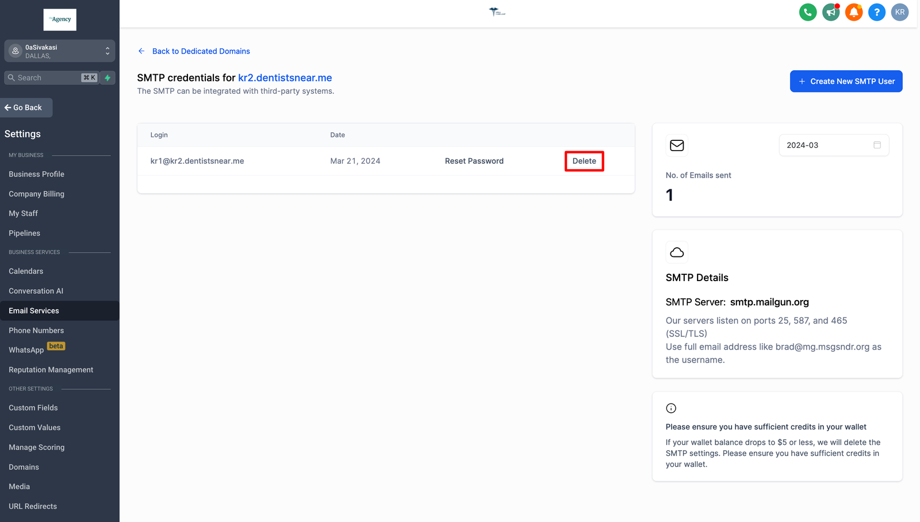
Task: Click Create New SMTP User button
Action: [846, 81]
